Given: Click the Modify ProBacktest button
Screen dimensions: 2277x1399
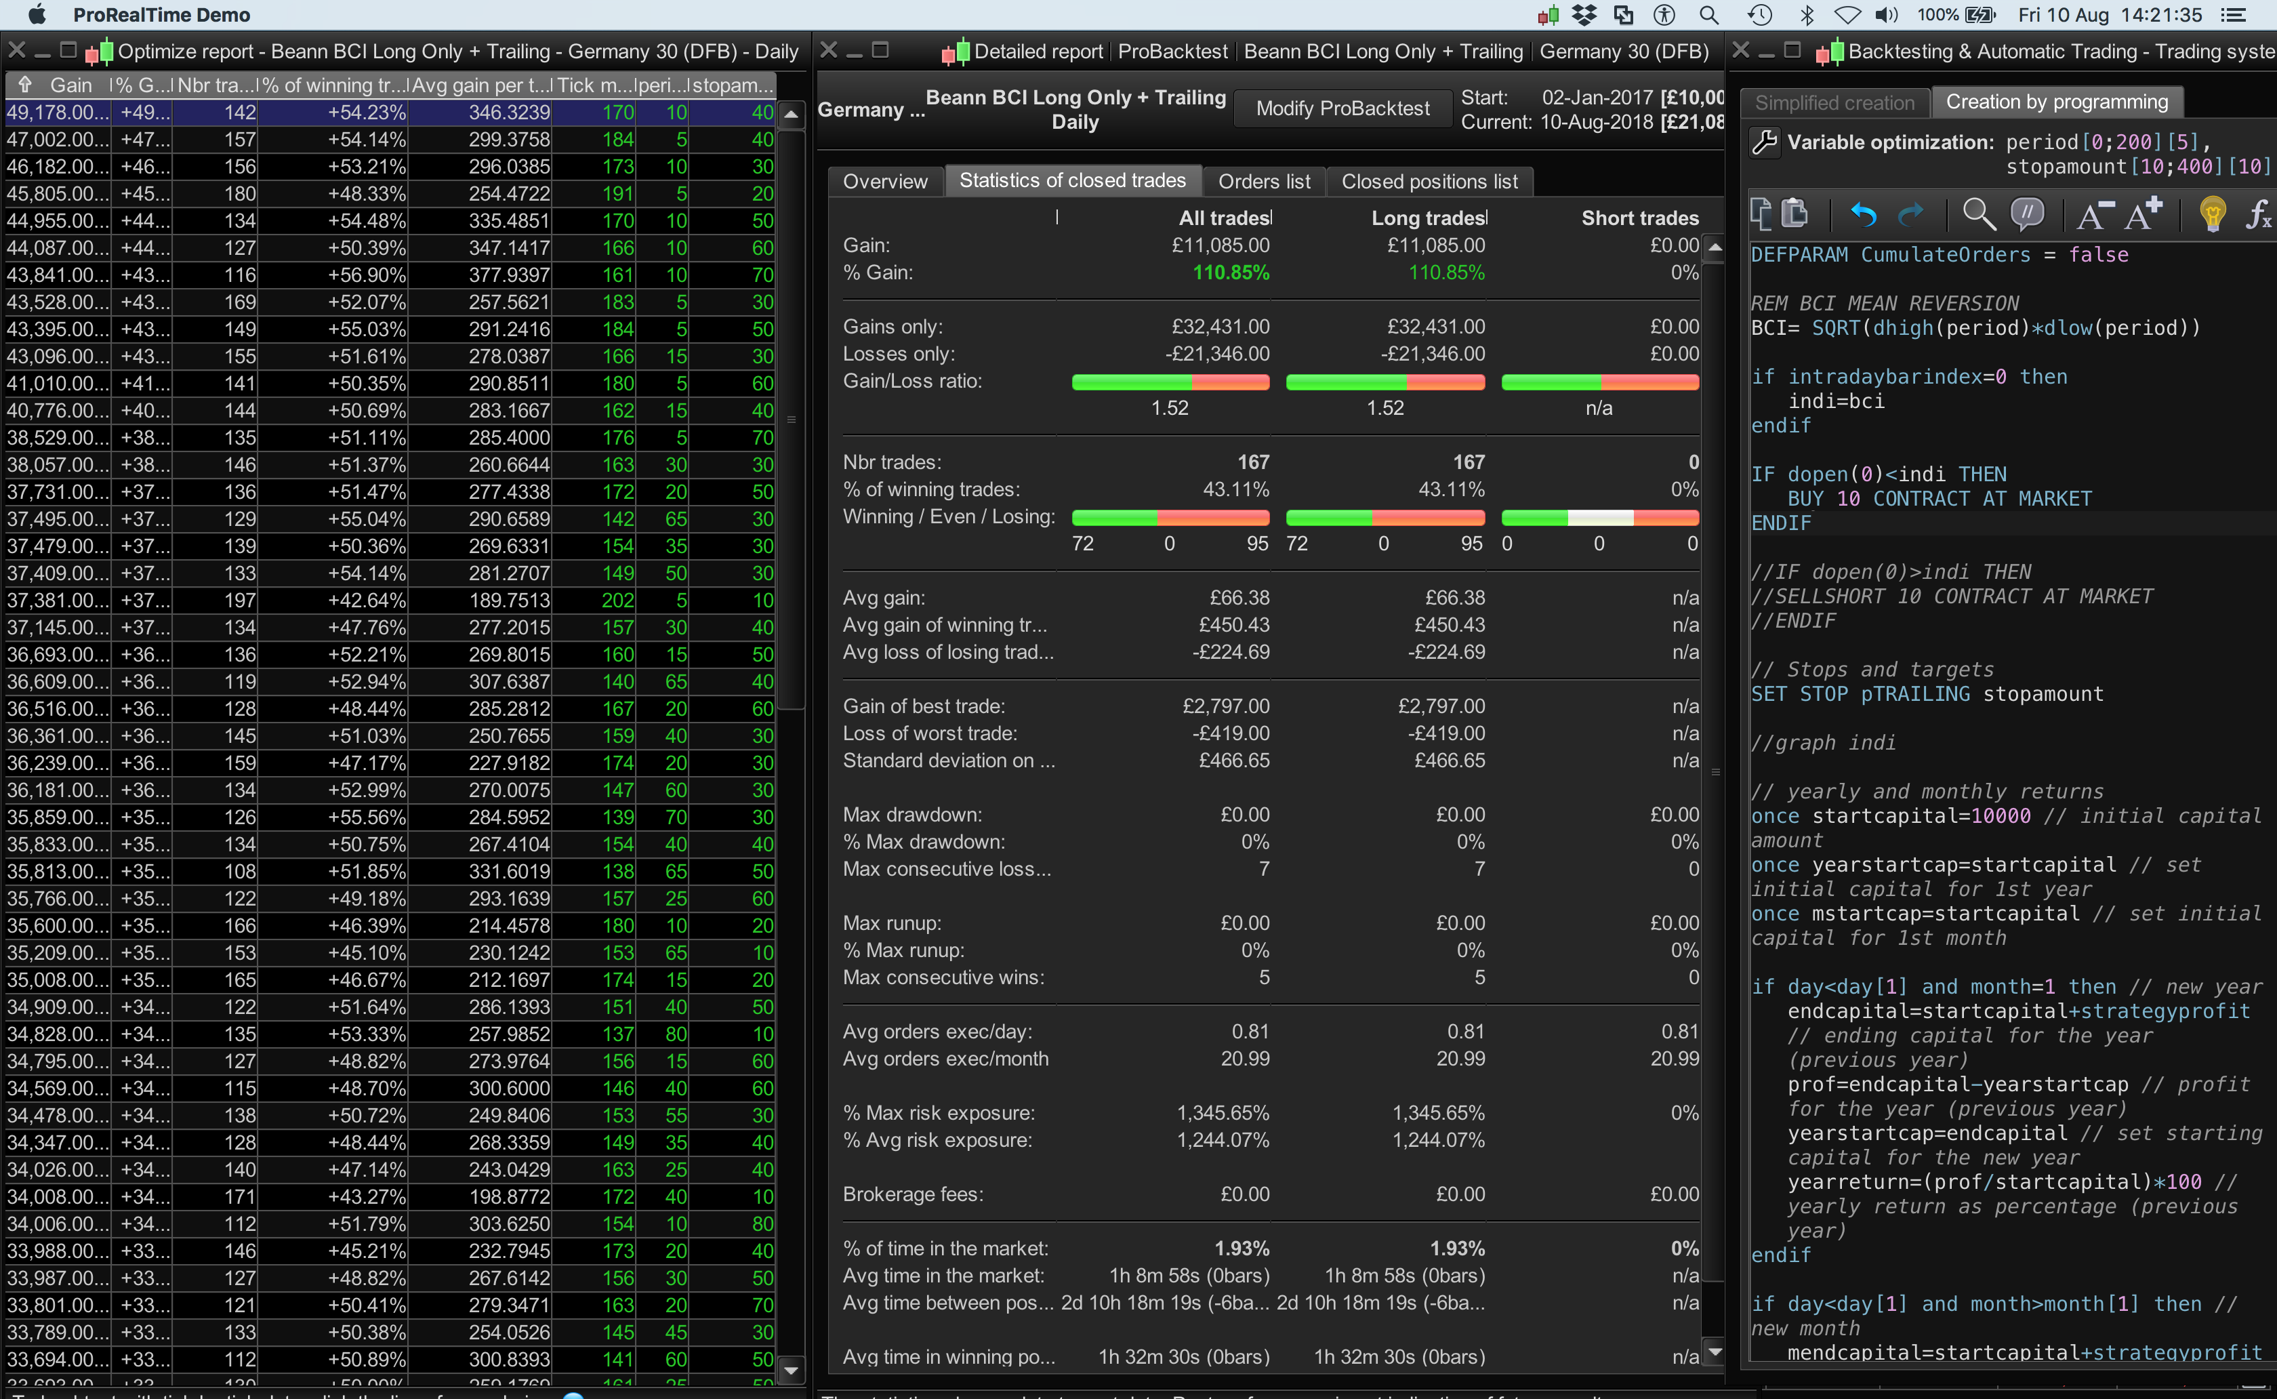Looking at the screenshot, I should coord(1342,108).
